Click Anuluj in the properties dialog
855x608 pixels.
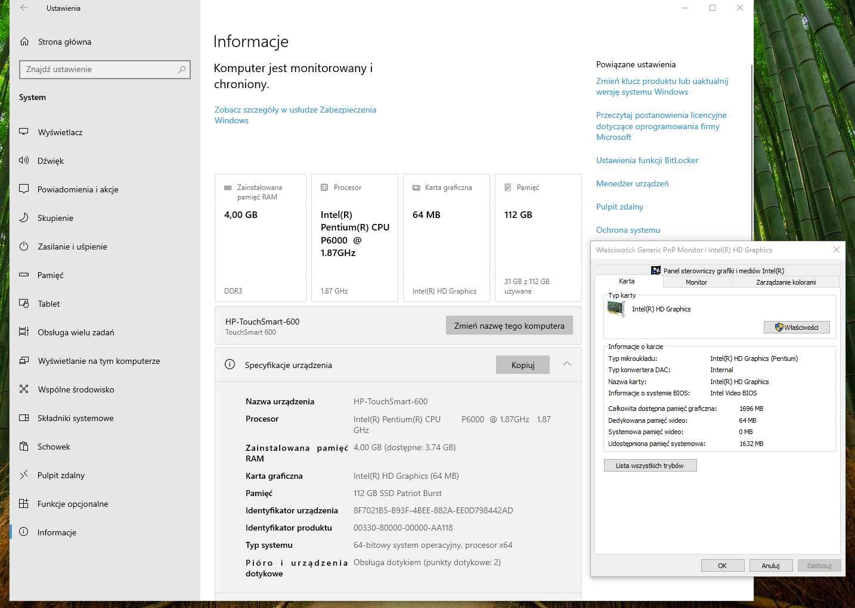click(x=771, y=566)
